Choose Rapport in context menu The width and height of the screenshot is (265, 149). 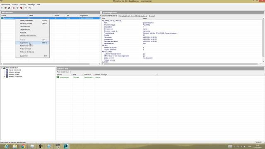(32, 33)
